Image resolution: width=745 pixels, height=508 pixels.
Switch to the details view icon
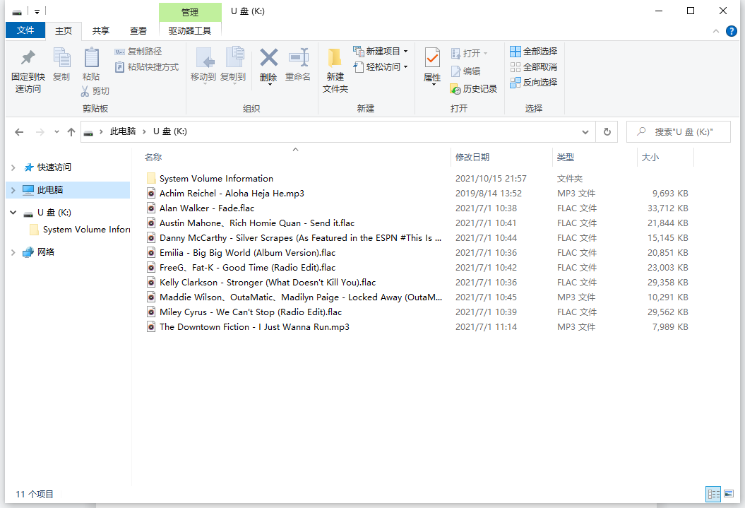(713, 494)
